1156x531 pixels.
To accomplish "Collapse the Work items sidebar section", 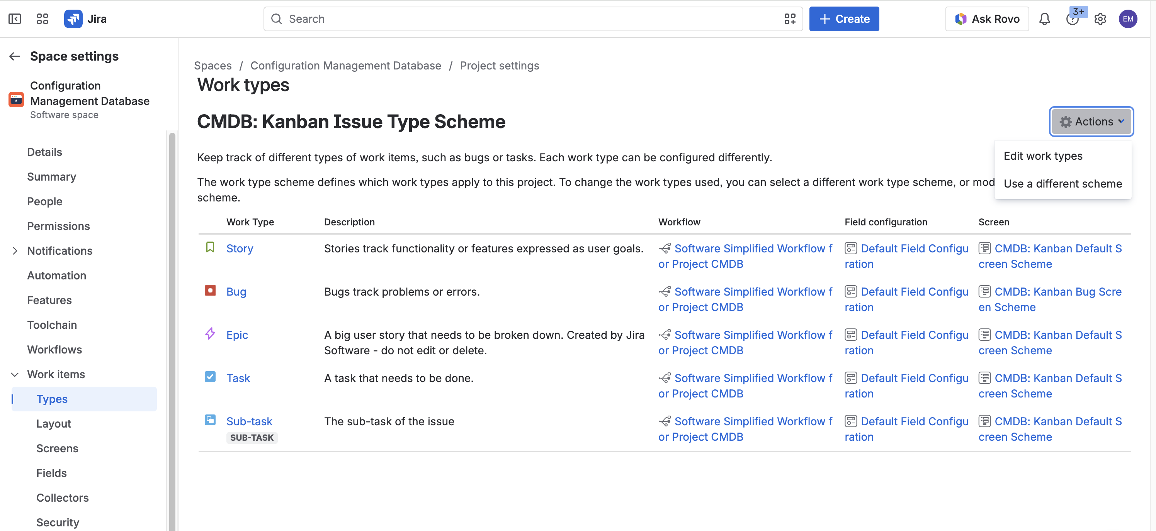I will point(15,374).
